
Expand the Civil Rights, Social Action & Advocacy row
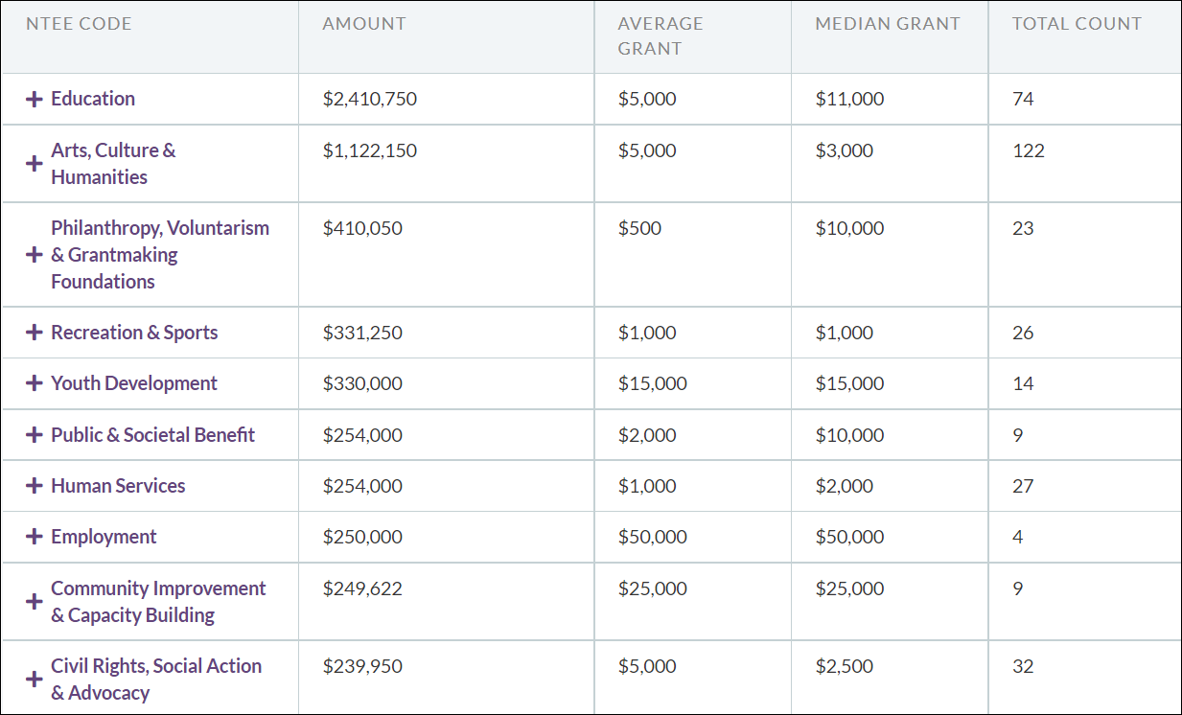[35, 678]
